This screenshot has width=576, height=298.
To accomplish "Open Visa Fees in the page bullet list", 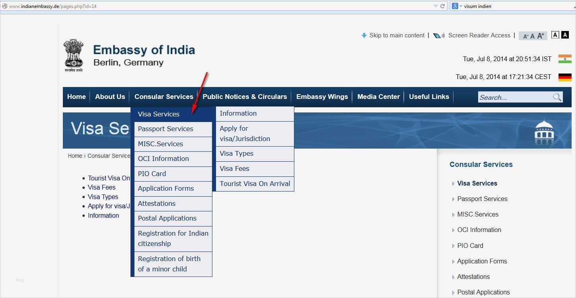I will pos(101,188).
